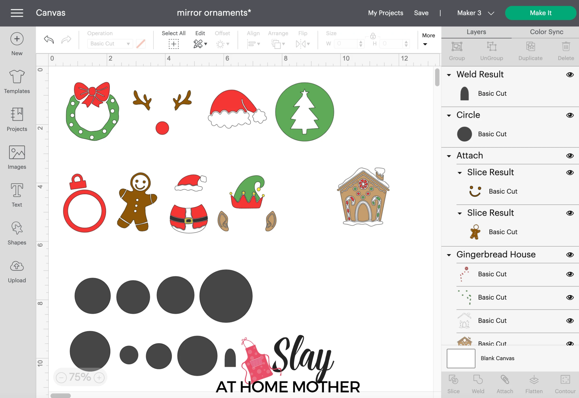The width and height of the screenshot is (579, 398).
Task: Open the Flip dropdown
Action: [x=303, y=44]
